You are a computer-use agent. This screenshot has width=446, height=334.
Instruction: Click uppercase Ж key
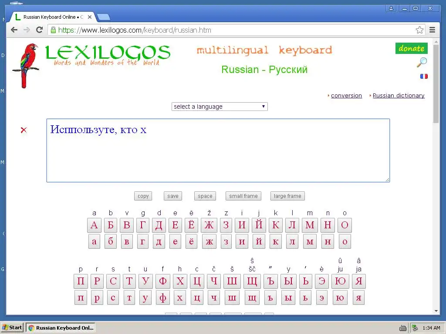209,225
